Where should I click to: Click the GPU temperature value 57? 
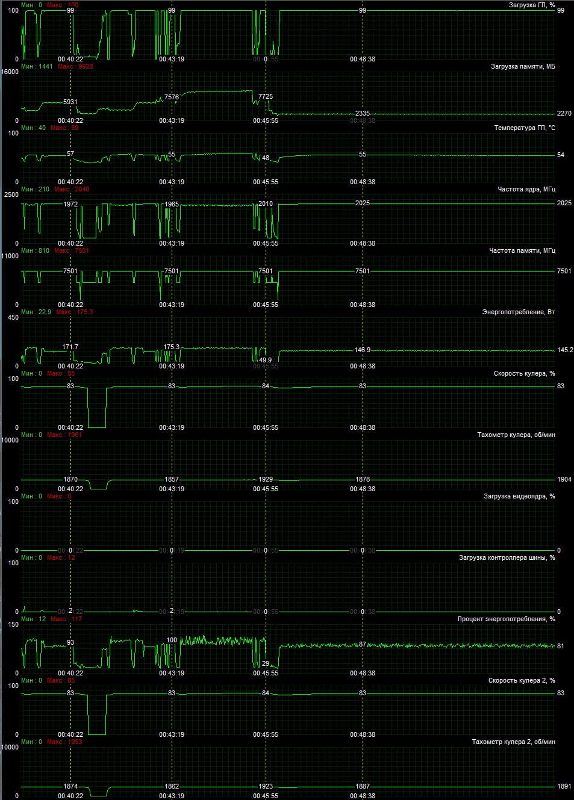pyautogui.click(x=70, y=154)
